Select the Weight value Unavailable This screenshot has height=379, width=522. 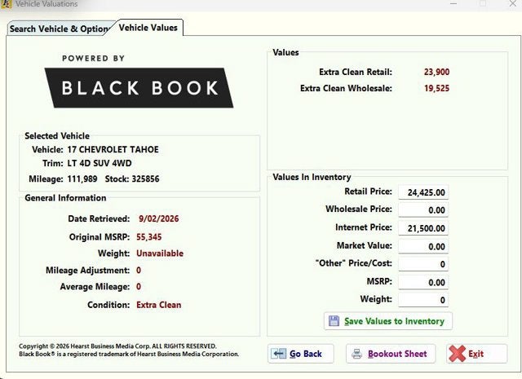[160, 253]
